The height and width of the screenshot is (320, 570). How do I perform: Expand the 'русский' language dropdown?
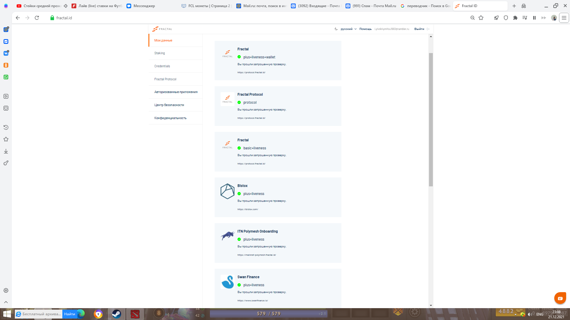pyautogui.click(x=349, y=29)
